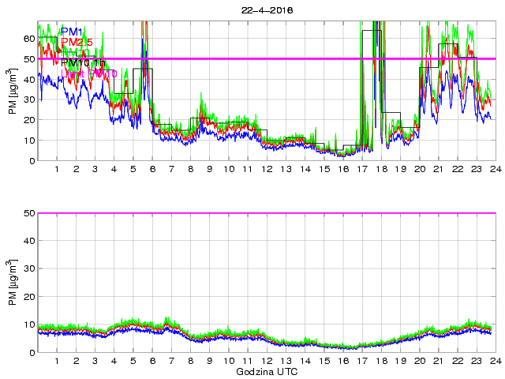Click hour 20 tick on bottom chart

[419, 361]
